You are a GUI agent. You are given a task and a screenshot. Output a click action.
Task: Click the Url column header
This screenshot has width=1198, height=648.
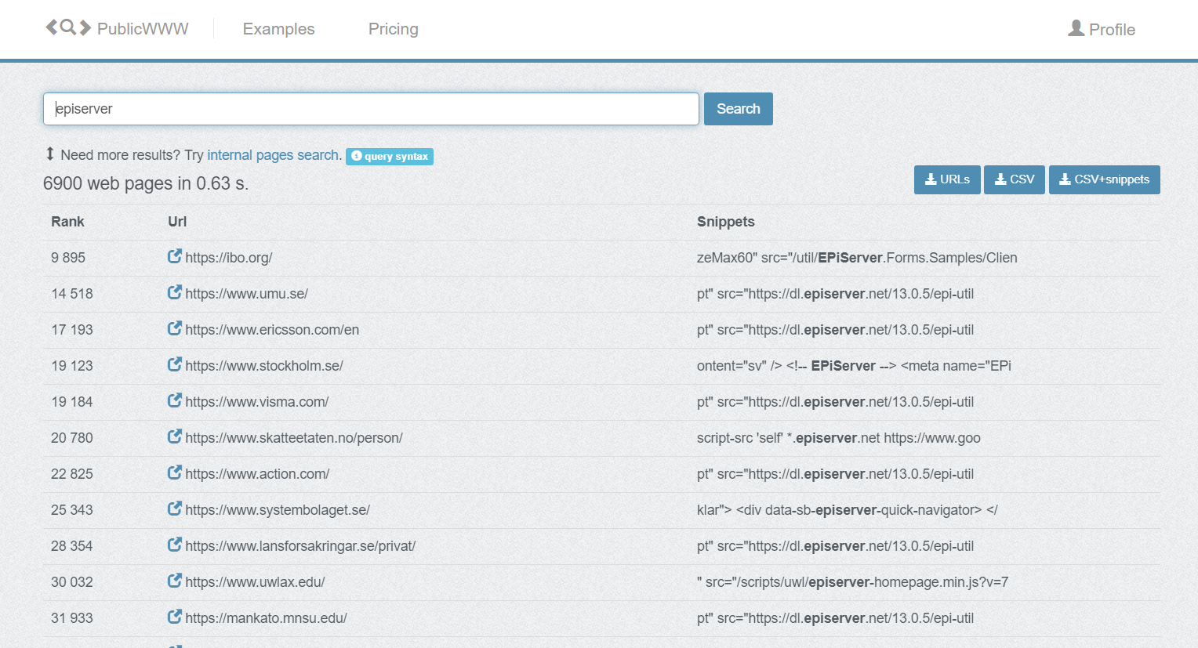click(177, 222)
